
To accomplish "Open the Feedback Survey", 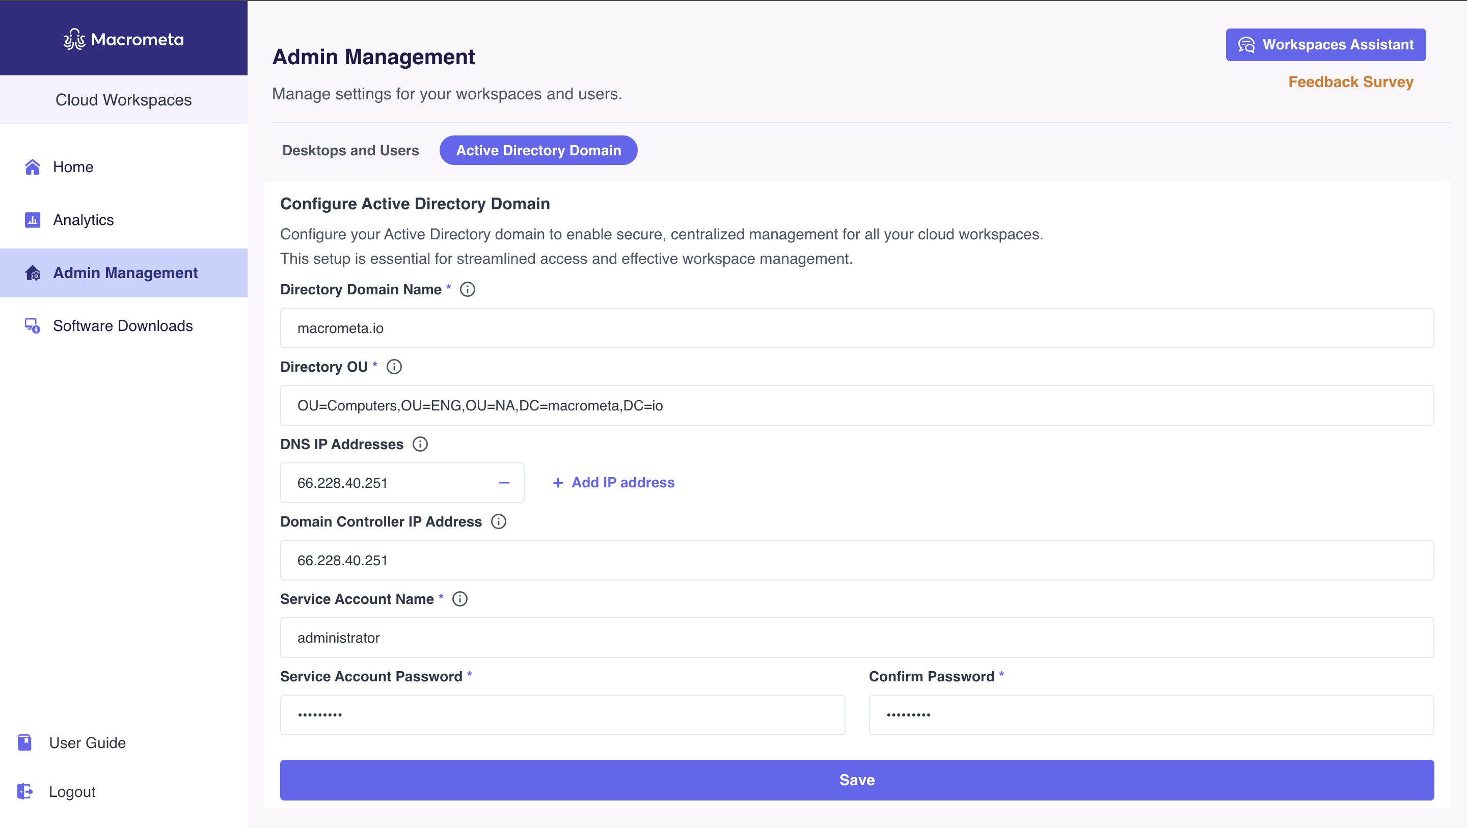I will point(1350,82).
